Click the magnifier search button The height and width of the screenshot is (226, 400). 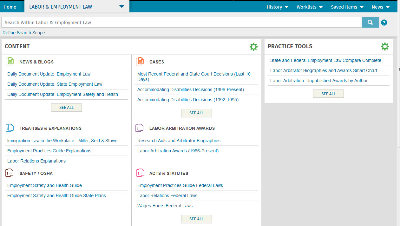point(370,22)
